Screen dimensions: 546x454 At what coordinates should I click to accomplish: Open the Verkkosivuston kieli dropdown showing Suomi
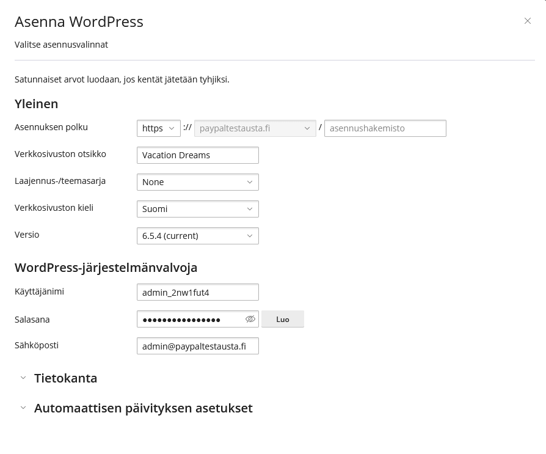pyautogui.click(x=197, y=209)
